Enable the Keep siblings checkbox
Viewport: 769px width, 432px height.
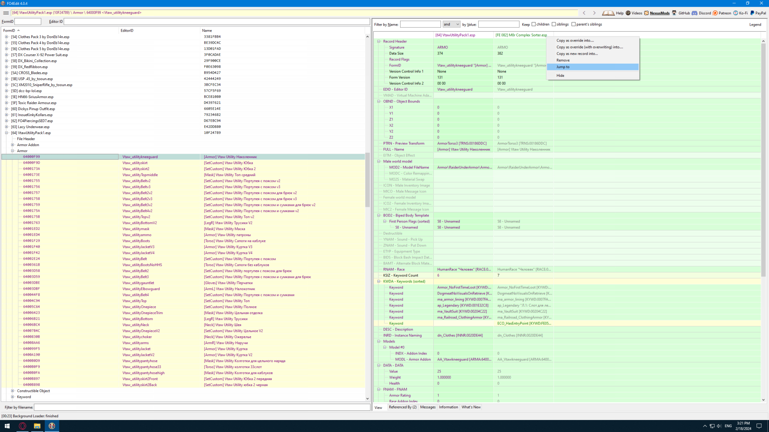click(554, 24)
